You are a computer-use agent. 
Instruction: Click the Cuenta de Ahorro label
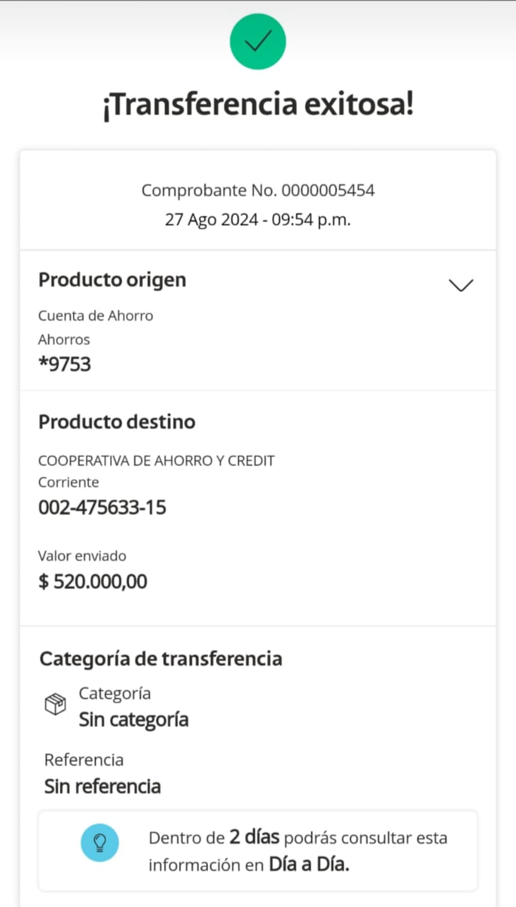[95, 315]
